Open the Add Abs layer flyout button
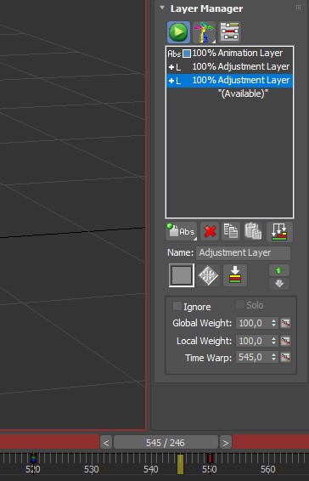309x481 pixels. click(x=181, y=231)
